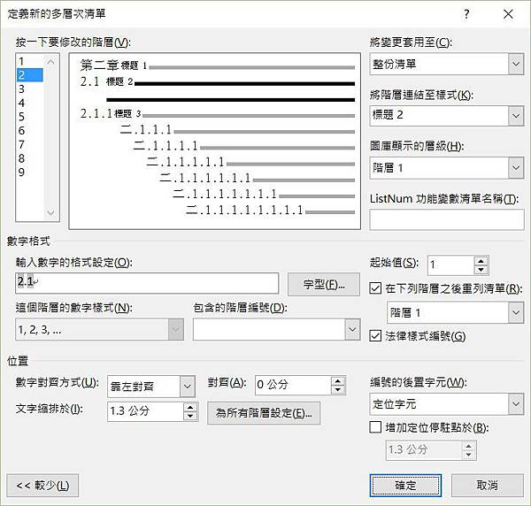This screenshot has height=506, width=531.
Task: Click the level list scroll up arrow
Action: pyautogui.click(x=50, y=62)
